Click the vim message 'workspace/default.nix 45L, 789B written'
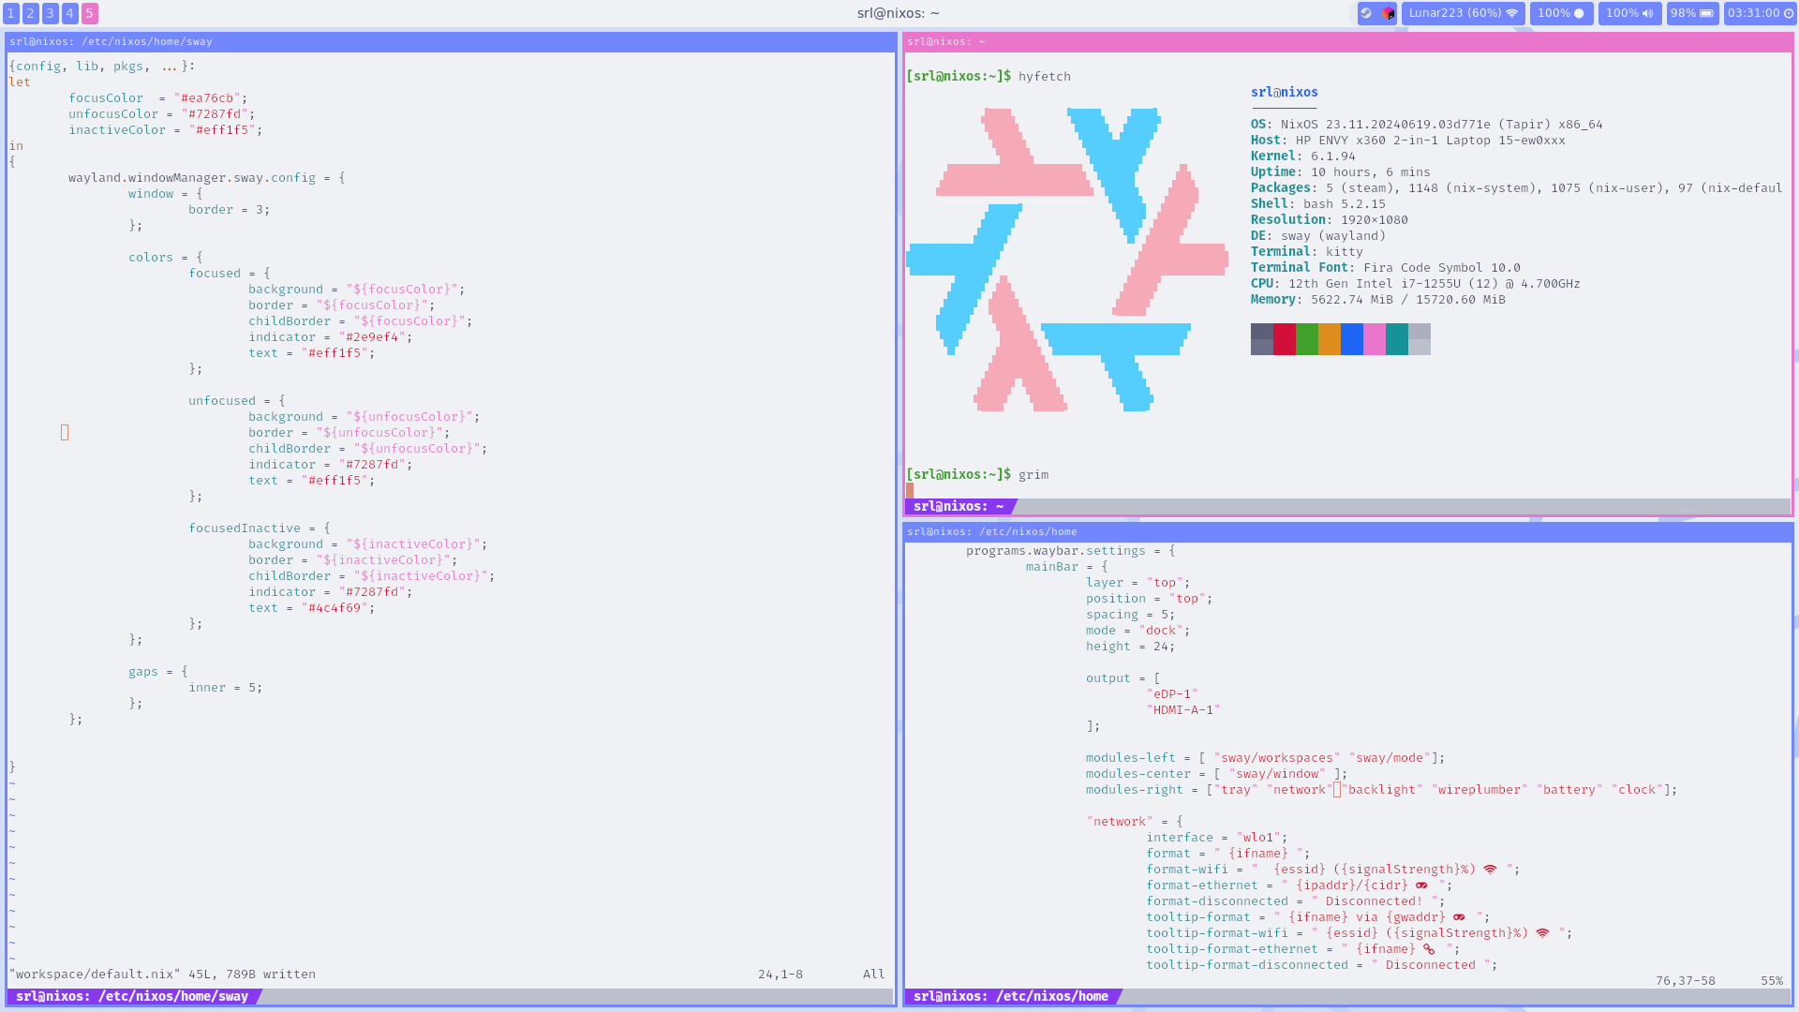Screen dimensions: 1799x1012 (x=162, y=974)
